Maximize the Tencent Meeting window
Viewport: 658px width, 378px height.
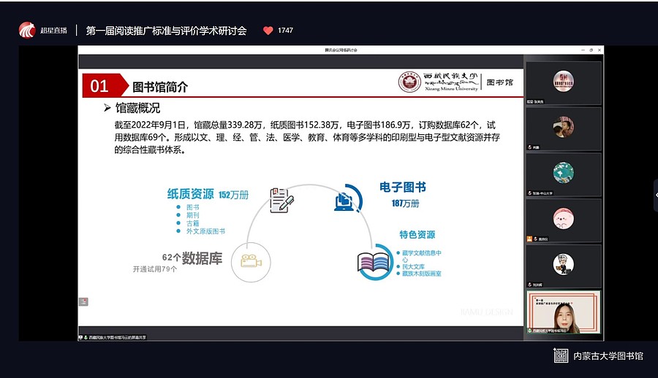pyautogui.click(x=591, y=50)
